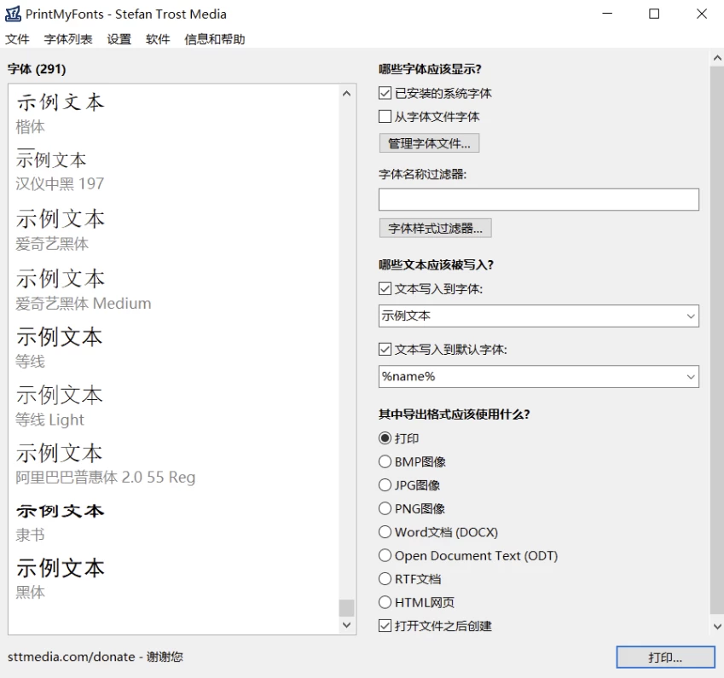The image size is (724, 678).
Task: Click the right panel scroll down arrow
Action: 716,627
